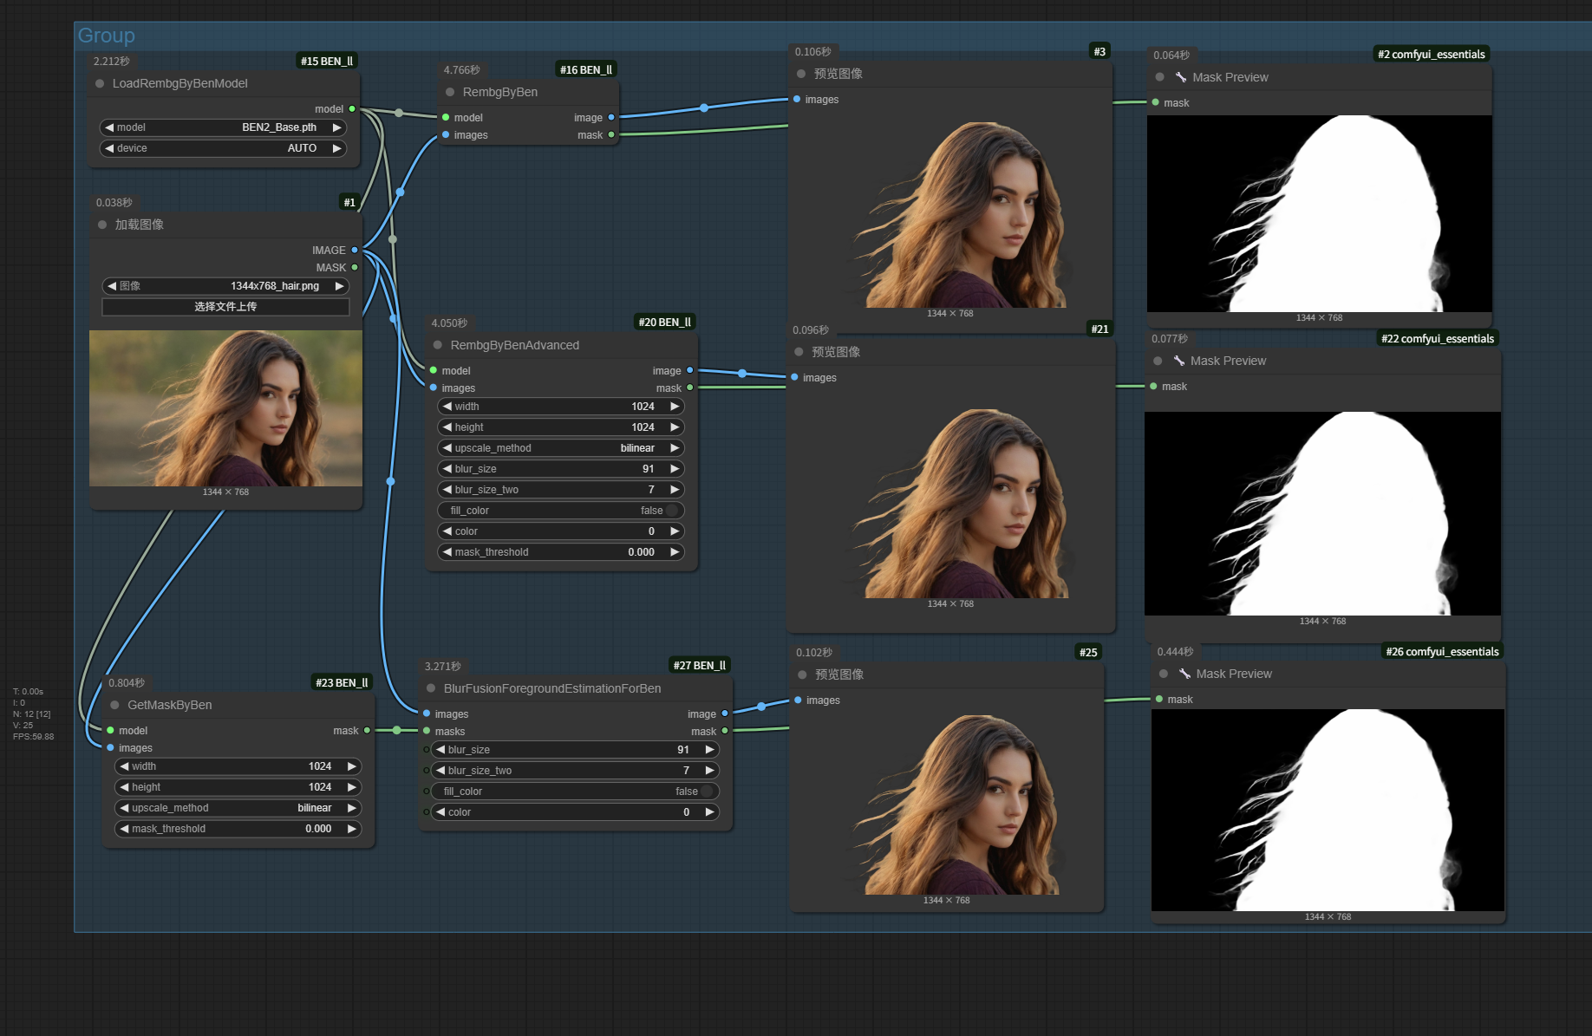The image size is (1592, 1036).
Task: Increase mask_threshold in RembgByBenAdvanced
Action: (x=675, y=553)
